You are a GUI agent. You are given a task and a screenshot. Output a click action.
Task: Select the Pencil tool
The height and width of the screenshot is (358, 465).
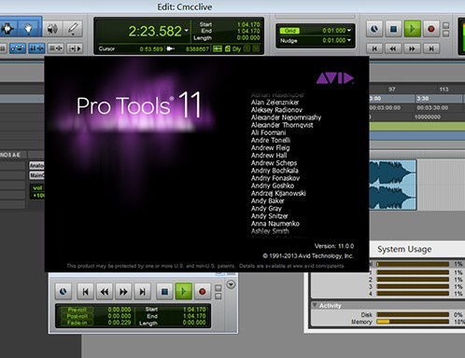[x=73, y=29]
